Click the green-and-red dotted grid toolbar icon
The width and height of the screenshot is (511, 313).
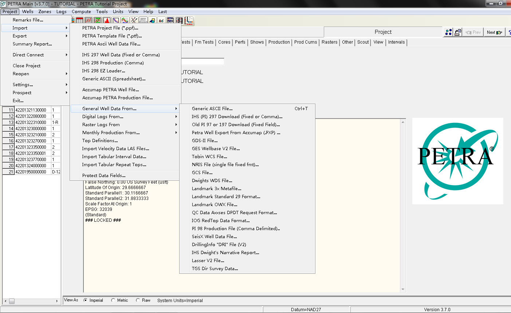98,20
